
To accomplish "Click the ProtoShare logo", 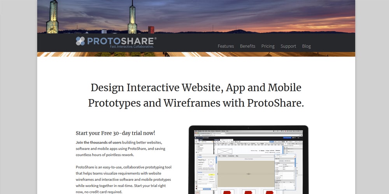I will tap(116, 42).
